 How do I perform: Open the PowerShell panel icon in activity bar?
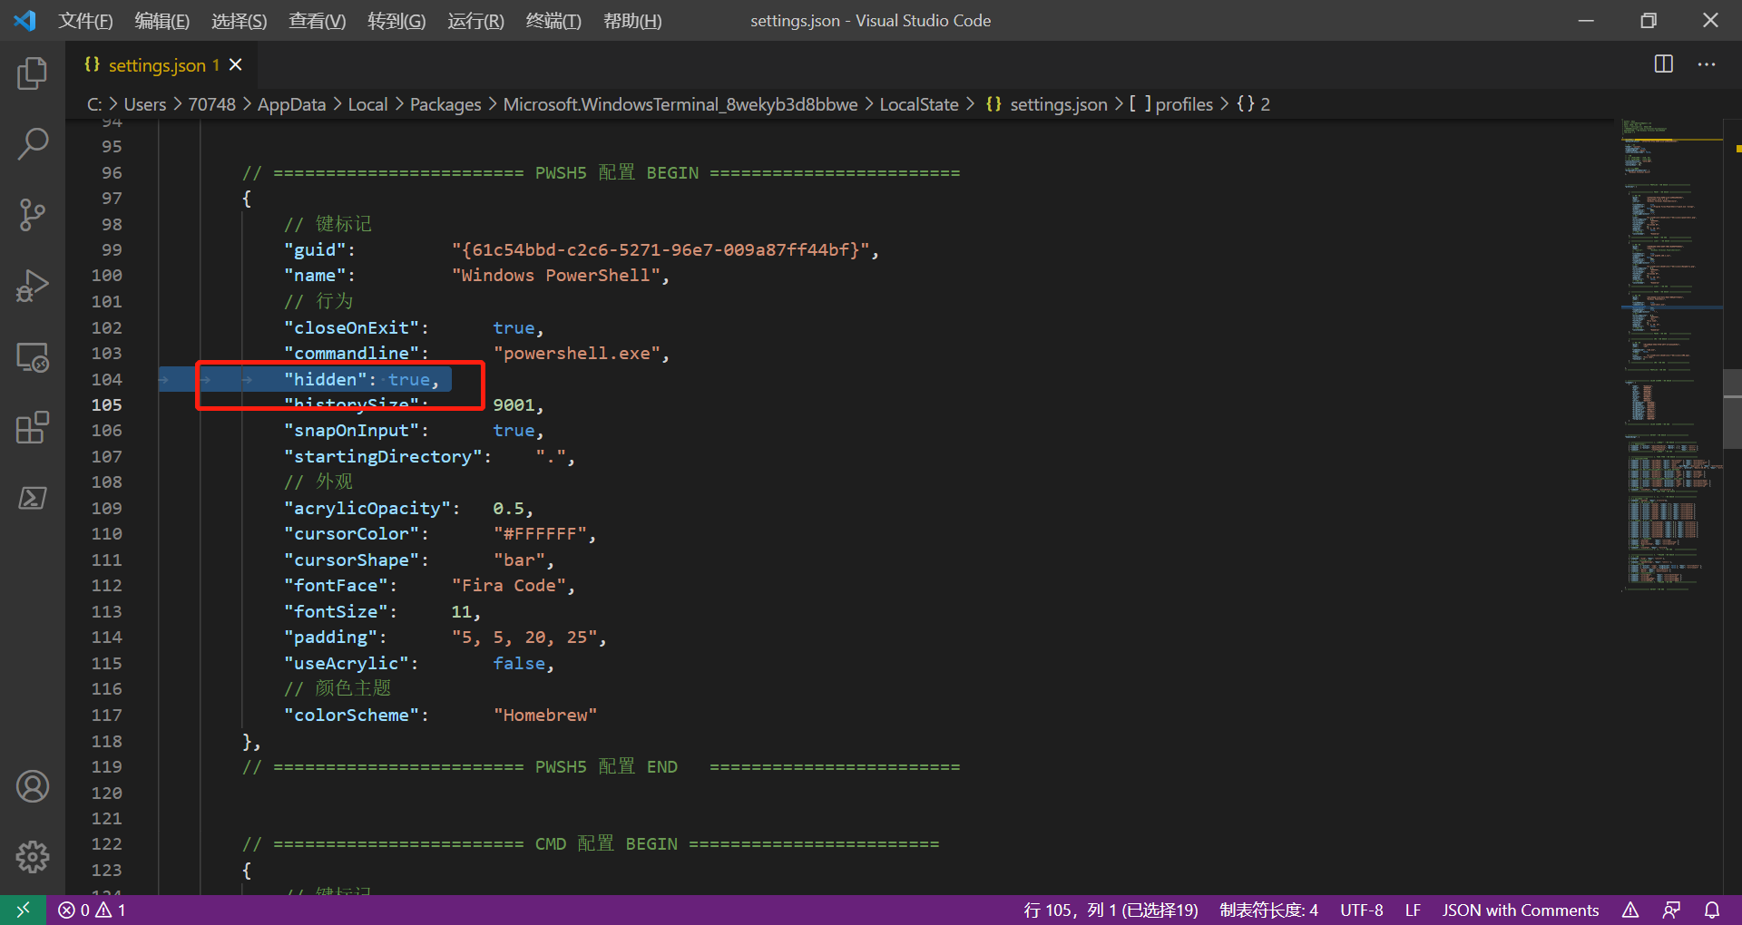[x=33, y=498]
